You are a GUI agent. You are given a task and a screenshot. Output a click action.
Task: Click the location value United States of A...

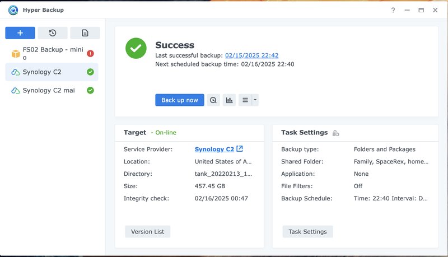pyautogui.click(x=223, y=161)
